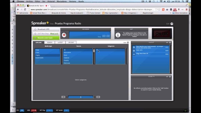Open the Apple menu
Viewport: 201px width, 113px height.
coord(13,1)
